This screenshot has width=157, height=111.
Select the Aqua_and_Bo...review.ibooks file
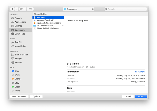click(x=48, y=23)
